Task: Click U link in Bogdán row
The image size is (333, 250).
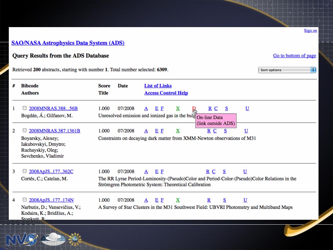Action: point(247,108)
